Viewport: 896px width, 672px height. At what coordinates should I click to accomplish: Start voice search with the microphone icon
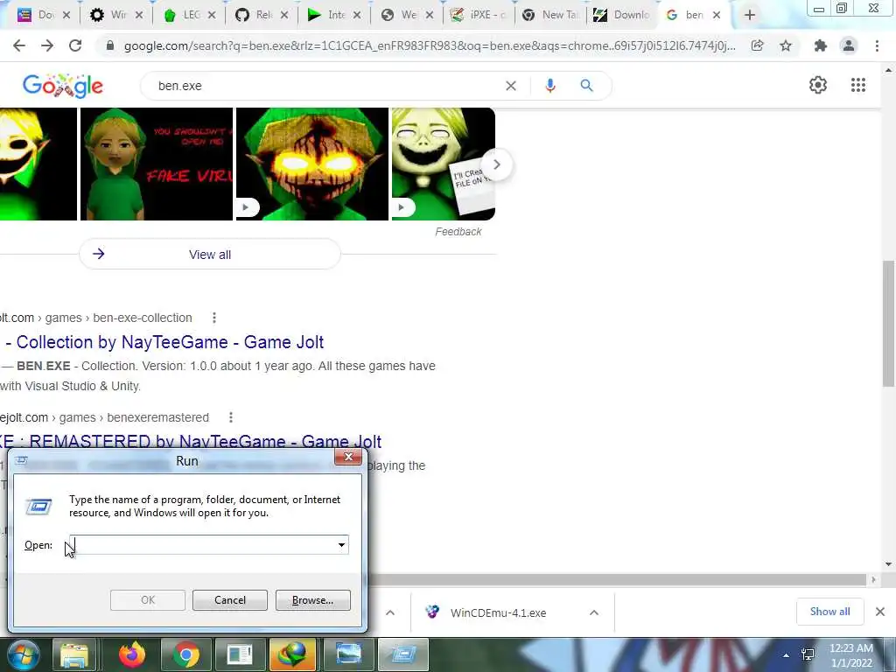[550, 86]
